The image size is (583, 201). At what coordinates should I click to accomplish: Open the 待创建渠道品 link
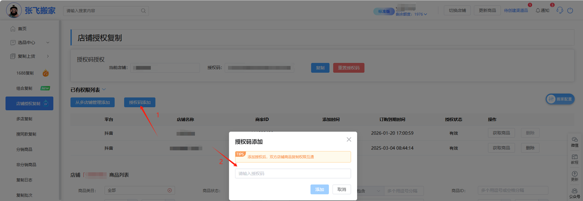[x=516, y=10]
